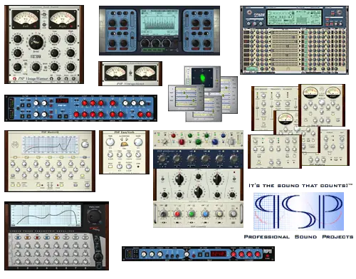Image resolution: width=356 pixels, height=279 pixels.
Task: Click the first gray knob on the dark blue preQursor strip
Action: (162, 159)
